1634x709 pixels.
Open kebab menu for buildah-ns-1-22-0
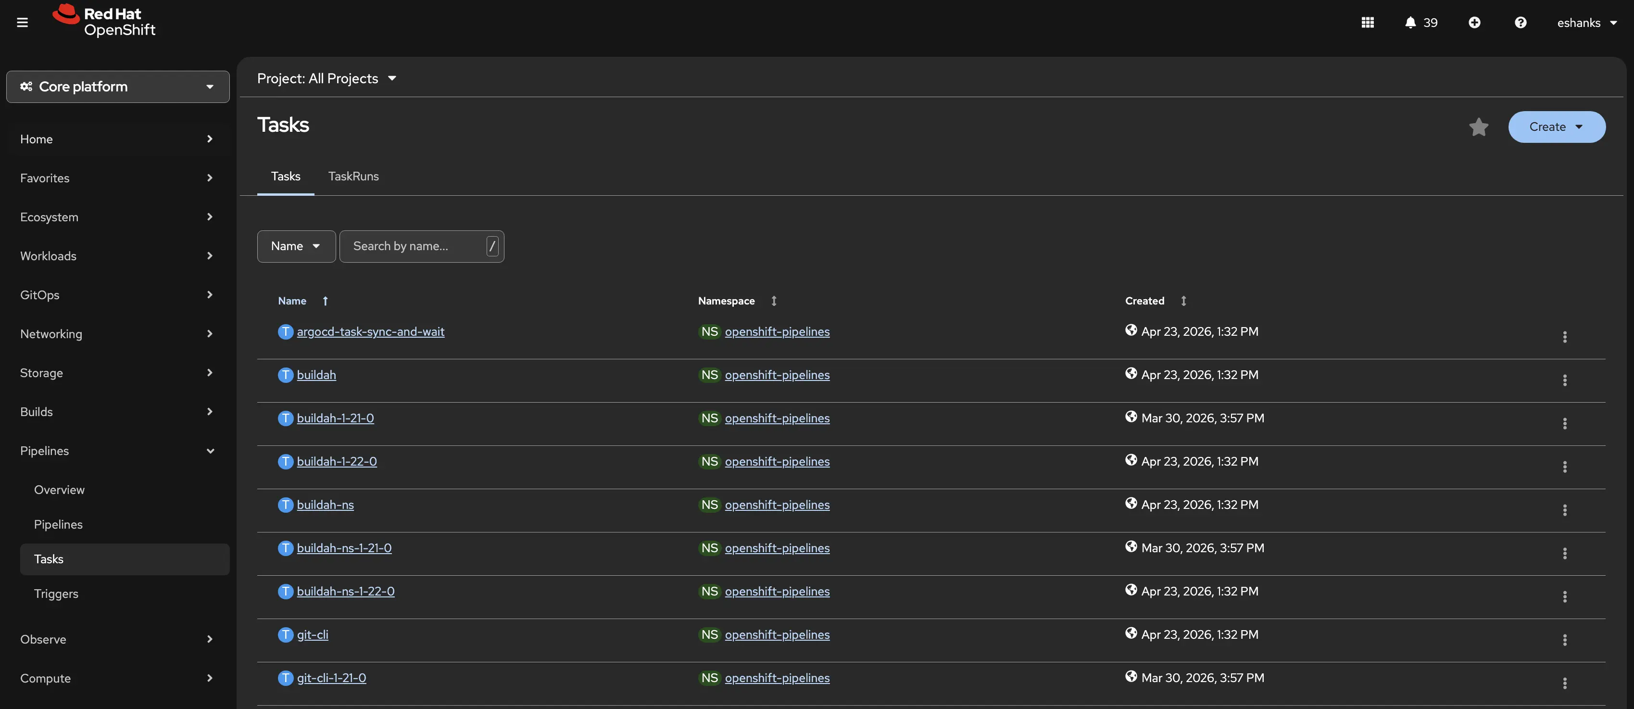point(1565,596)
